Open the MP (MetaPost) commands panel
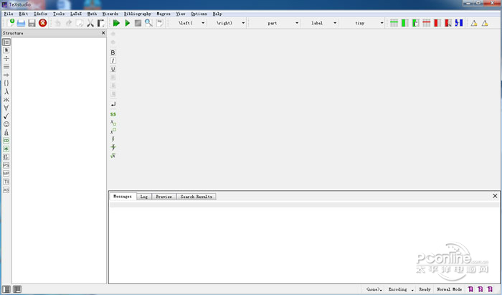The image size is (502, 295). 6,173
